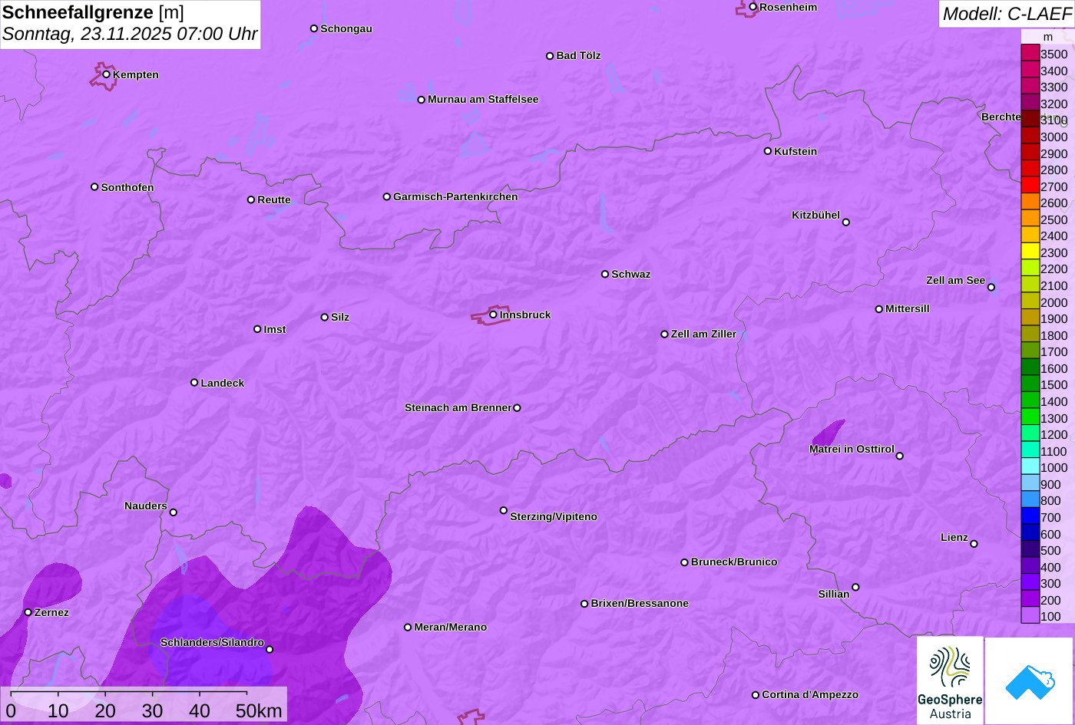Click the "Sterzing/Vipiteno" label
This screenshot has width=1075, height=725.
pos(554,517)
